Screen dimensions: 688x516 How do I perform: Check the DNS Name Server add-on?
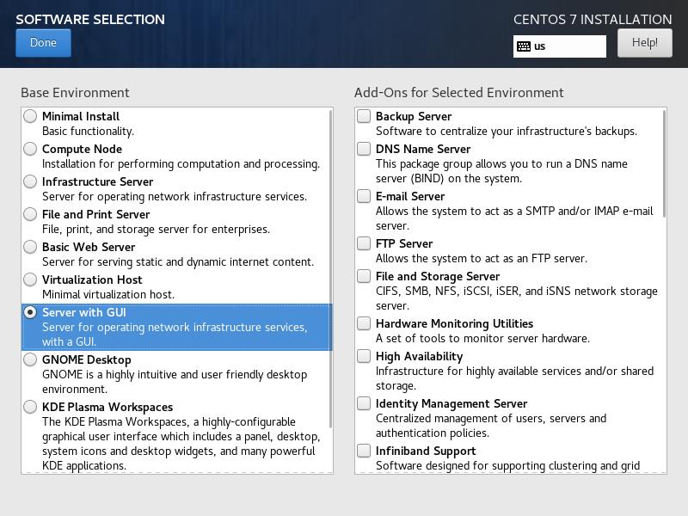pyautogui.click(x=365, y=149)
